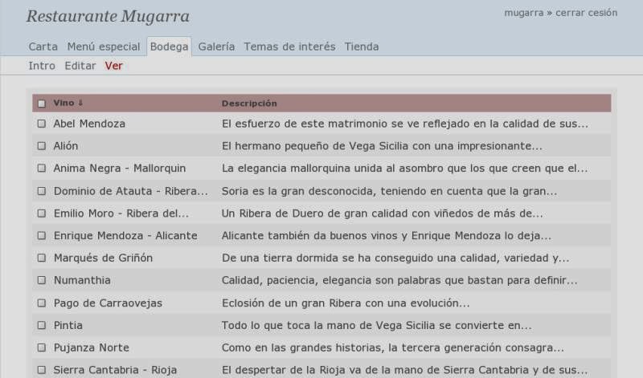Switch to the Editar subsection
Image resolution: width=643 pixels, height=378 pixels.
[80, 66]
